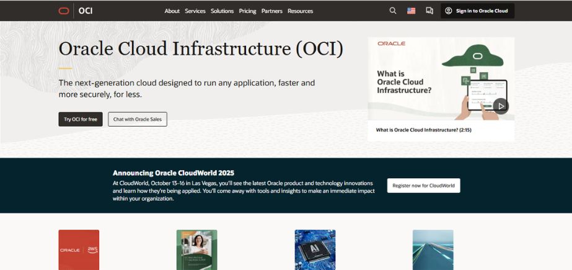Open the Resources menu
This screenshot has height=270, width=572.
pyautogui.click(x=300, y=11)
